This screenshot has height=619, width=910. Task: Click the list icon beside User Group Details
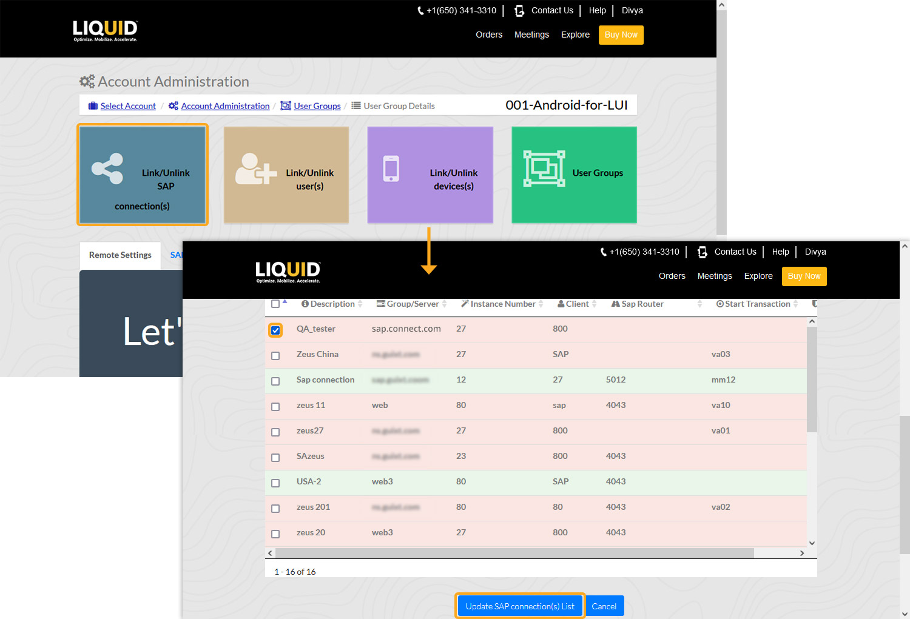click(x=356, y=105)
